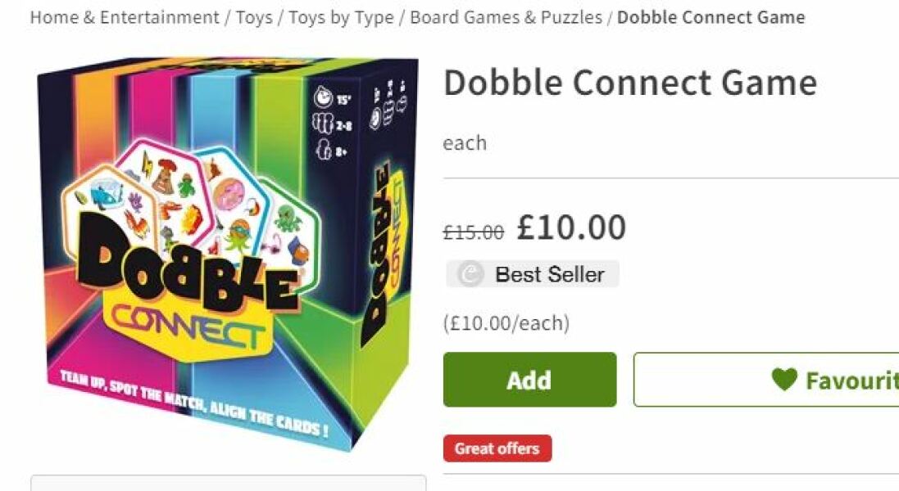Open the Dobble Connect box product image
This screenshot has height=491, width=899.
(228, 252)
